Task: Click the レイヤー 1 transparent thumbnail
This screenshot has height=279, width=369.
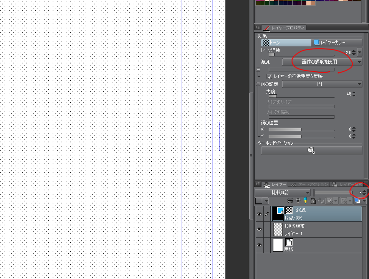Action: 278,229
